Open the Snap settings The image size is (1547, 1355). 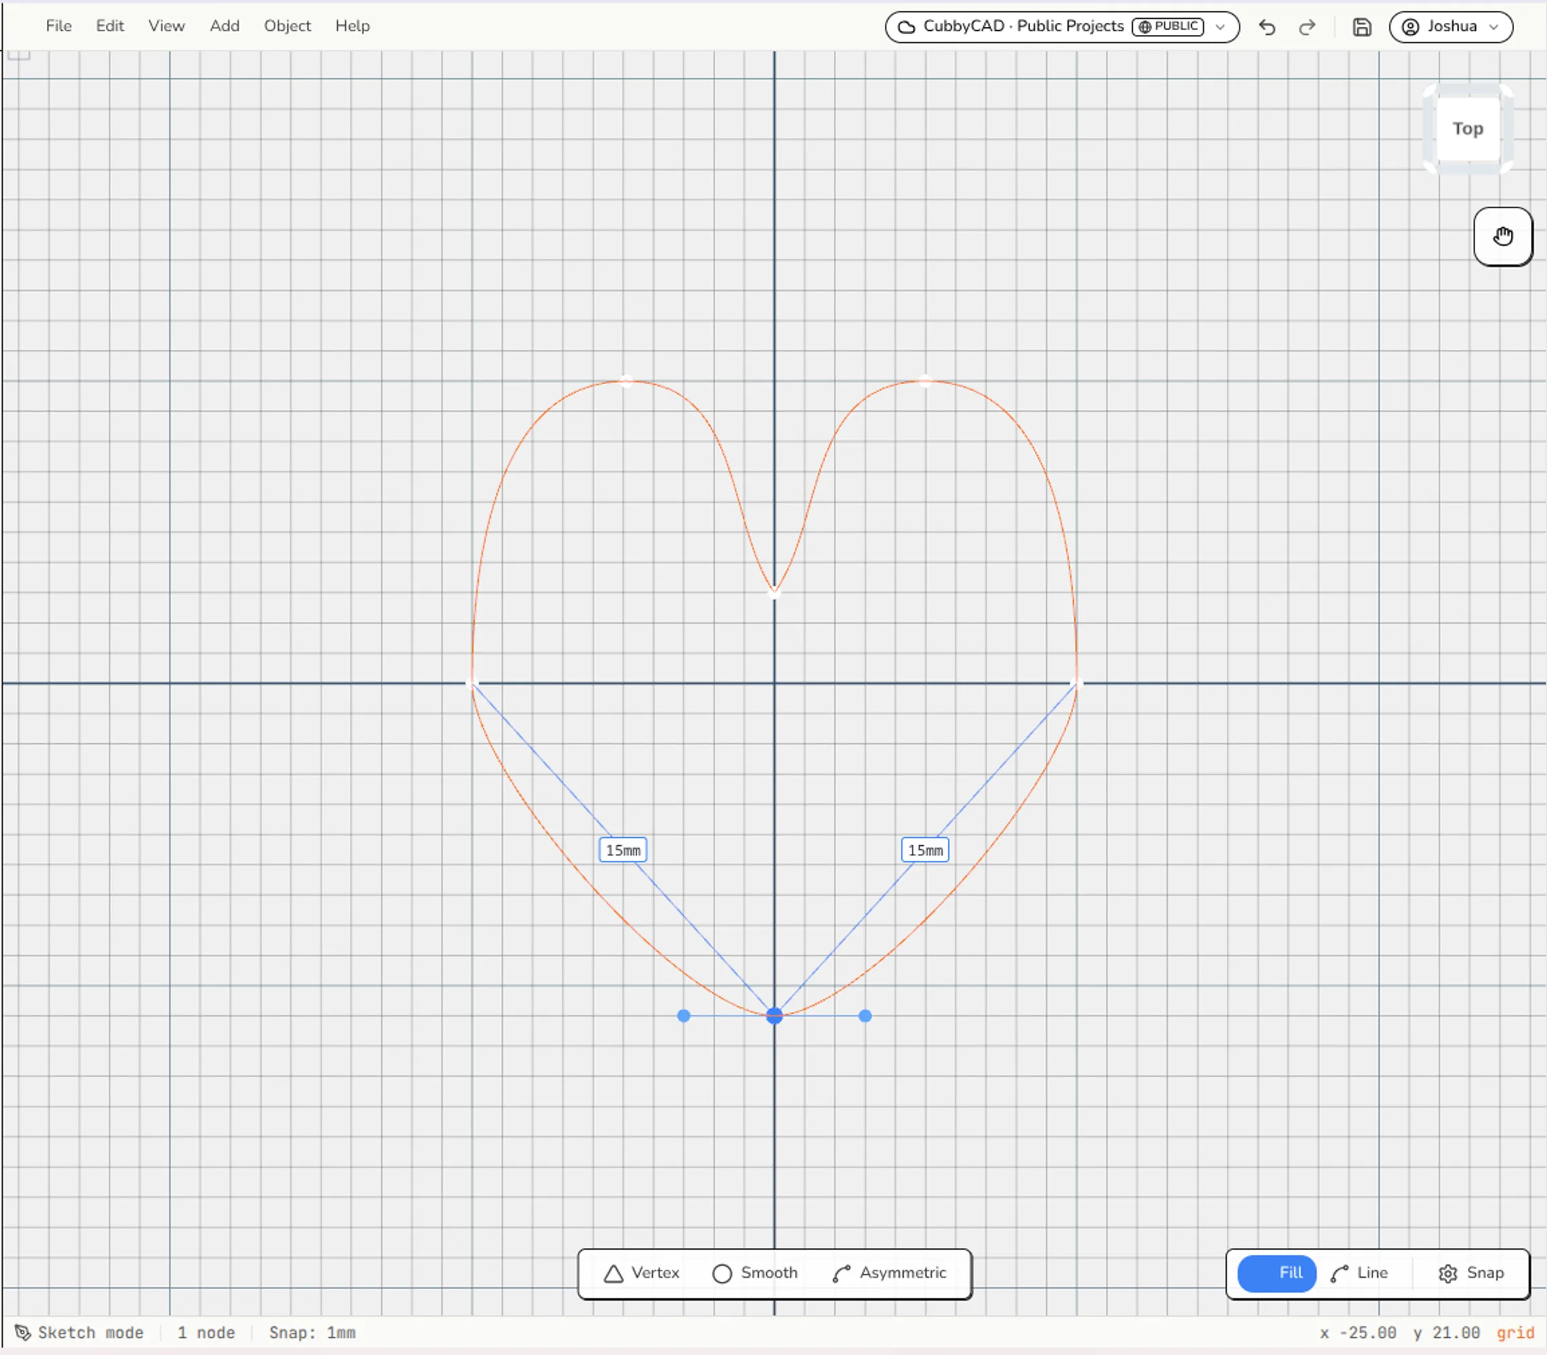coord(1470,1273)
